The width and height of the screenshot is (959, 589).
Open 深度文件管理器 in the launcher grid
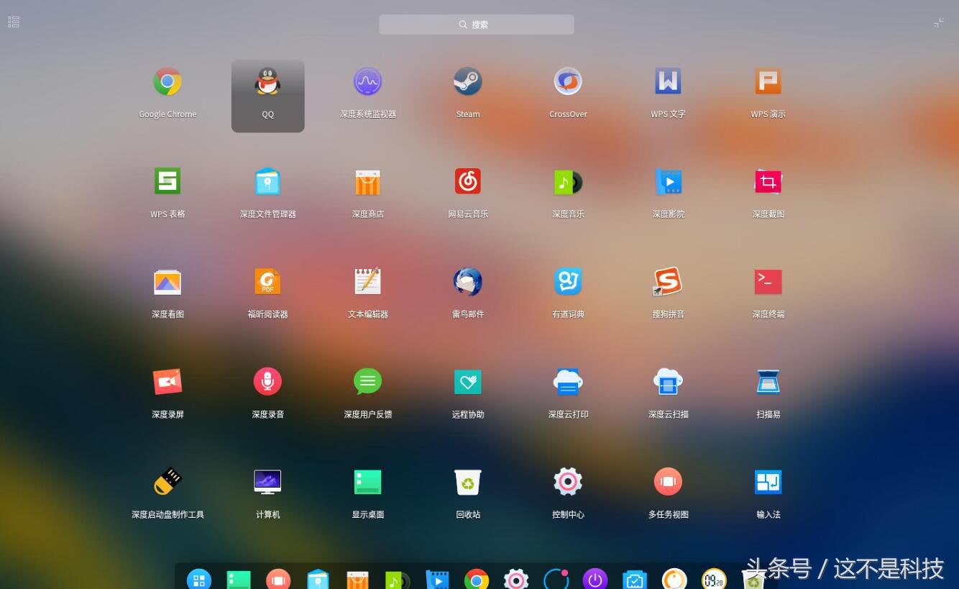pyautogui.click(x=267, y=182)
